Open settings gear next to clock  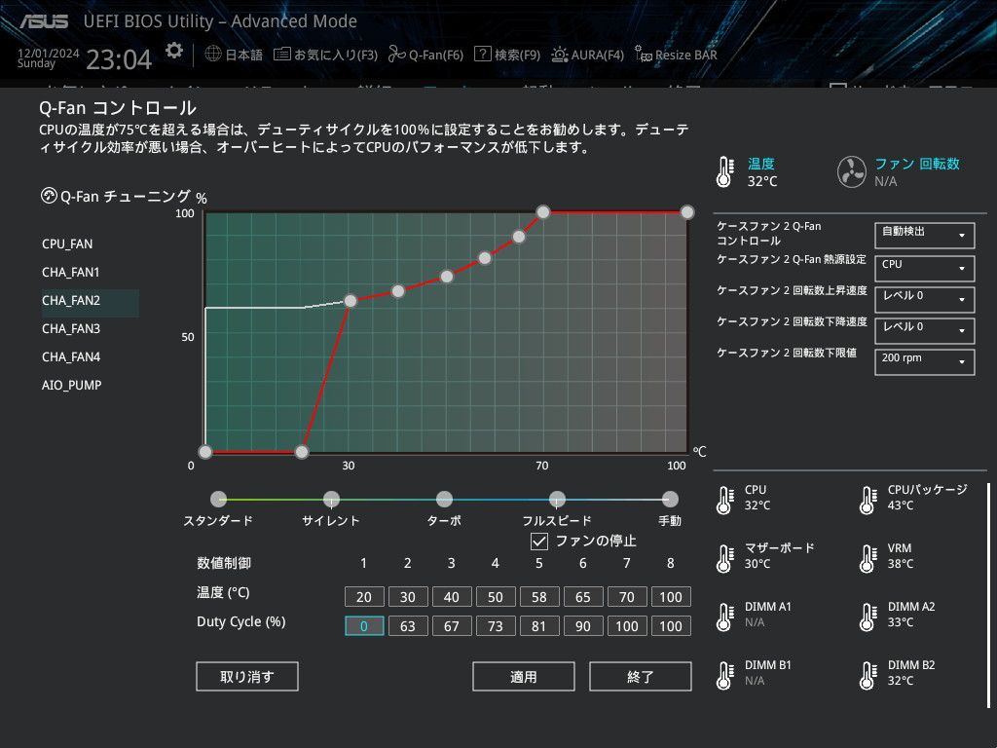173,51
